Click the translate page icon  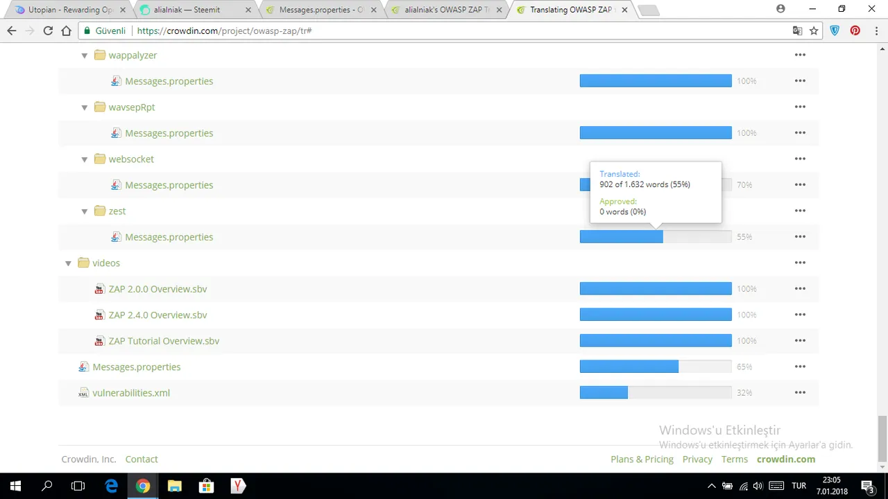pyautogui.click(x=798, y=30)
